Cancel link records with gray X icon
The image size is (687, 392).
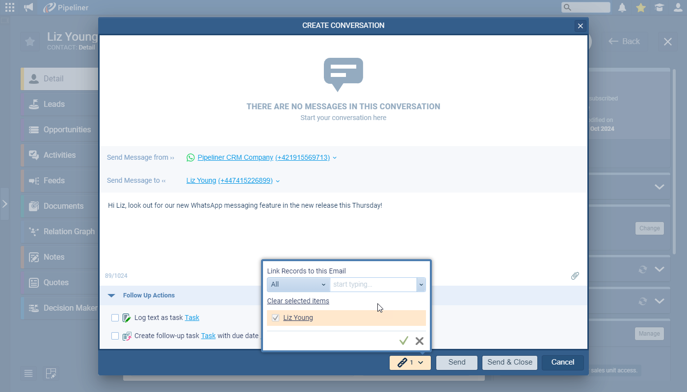tap(420, 341)
